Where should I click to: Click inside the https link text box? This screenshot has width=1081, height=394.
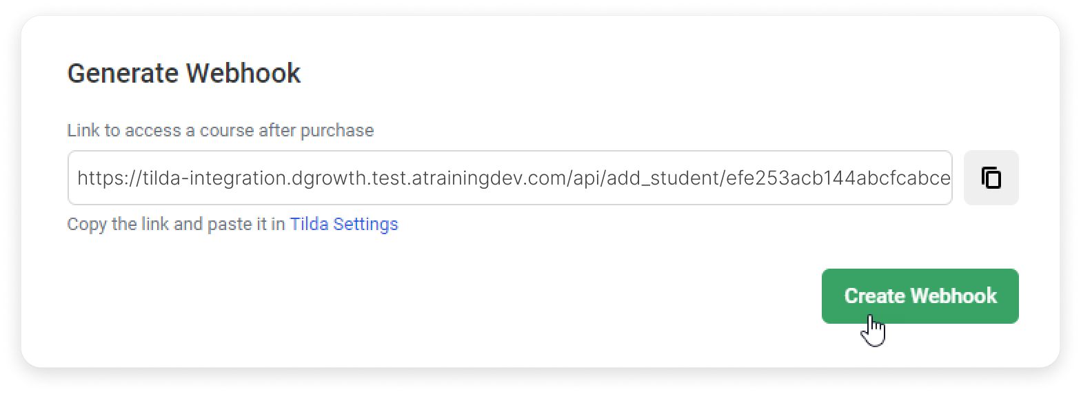[510, 178]
